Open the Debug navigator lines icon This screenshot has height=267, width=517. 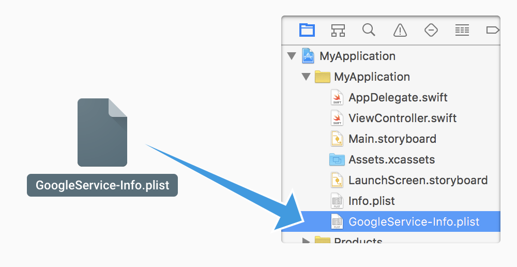click(462, 31)
